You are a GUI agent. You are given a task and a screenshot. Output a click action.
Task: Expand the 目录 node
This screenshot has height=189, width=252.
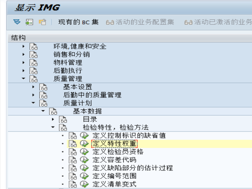point(53,119)
